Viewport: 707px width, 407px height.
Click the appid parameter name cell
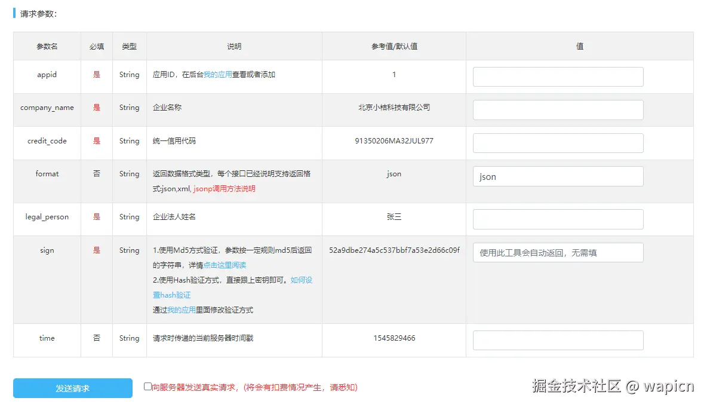coord(47,75)
